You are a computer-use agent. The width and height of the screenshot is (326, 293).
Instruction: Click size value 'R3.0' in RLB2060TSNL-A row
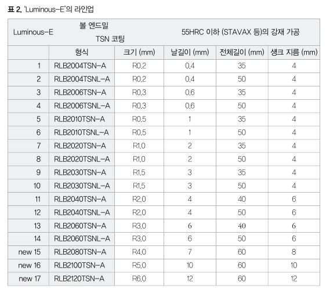click(x=139, y=238)
